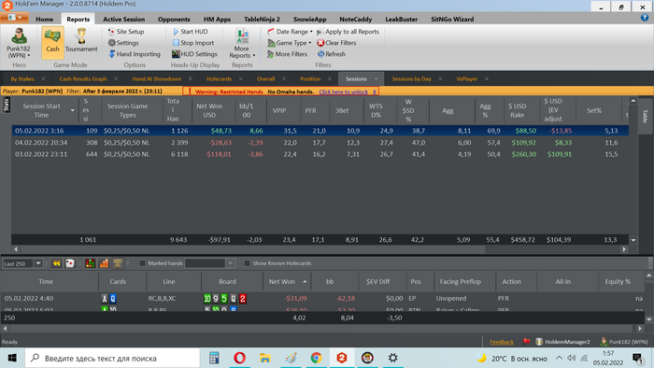Screen dimensions: 654x368
Task: Open the help icon in the ribbon
Action: pyautogui.click(x=645, y=18)
